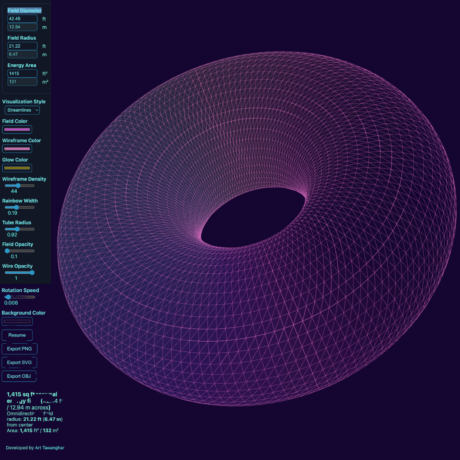The width and height of the screenshot is (460, 460).
Task: Click the Field Diameter feet input field
Action: click(x=22, y=19)
